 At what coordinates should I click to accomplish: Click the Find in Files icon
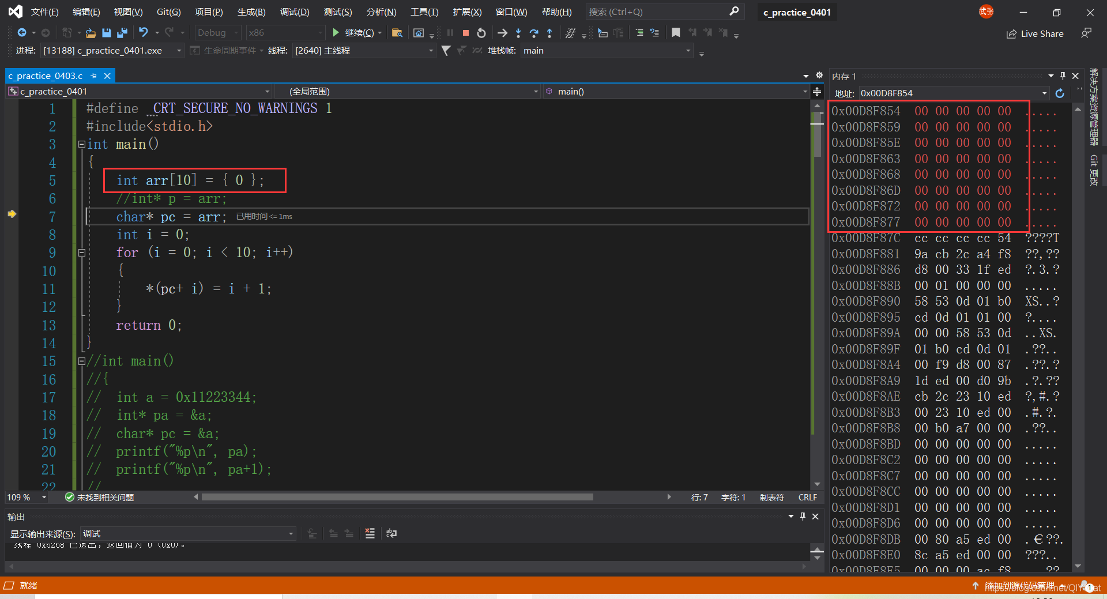click(x=397, y=33)
